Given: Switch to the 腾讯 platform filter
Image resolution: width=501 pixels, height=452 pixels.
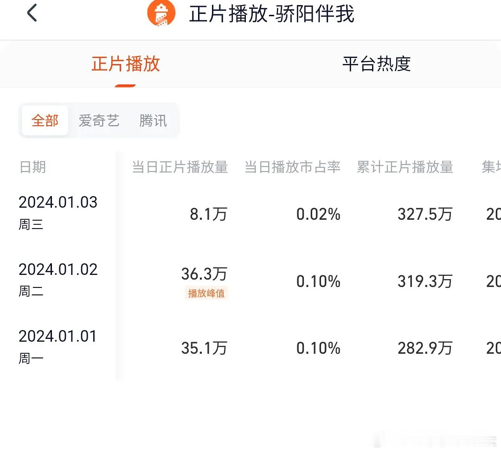Looking at the screenshot, I should point(153,120).
